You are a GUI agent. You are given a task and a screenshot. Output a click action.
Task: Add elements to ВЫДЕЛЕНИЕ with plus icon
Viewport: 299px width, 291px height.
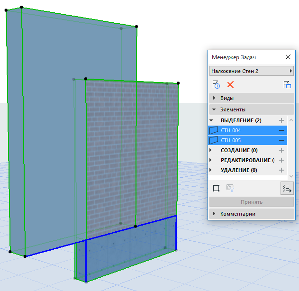click(281, 121)
